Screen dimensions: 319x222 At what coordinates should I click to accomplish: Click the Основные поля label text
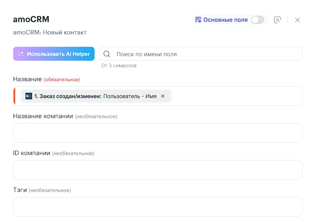coord(225,20)
